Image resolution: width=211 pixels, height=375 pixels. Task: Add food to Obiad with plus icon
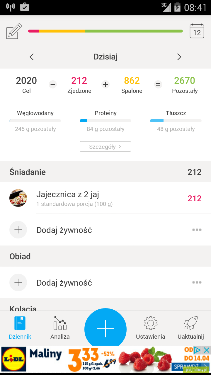click(18, 282)
